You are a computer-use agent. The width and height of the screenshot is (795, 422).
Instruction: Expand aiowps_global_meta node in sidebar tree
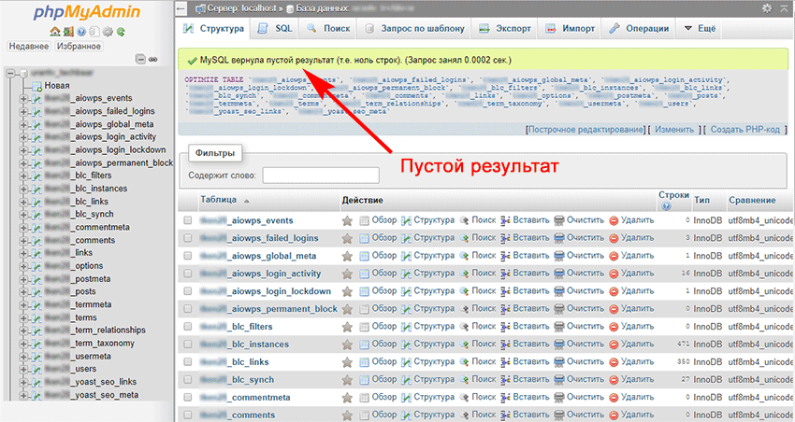coord(23,124)
